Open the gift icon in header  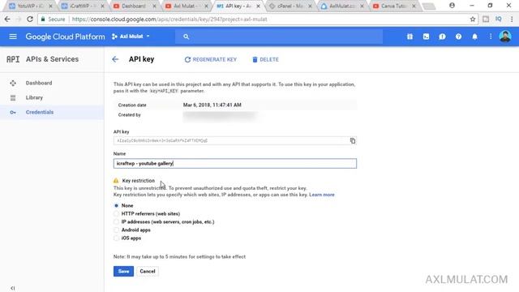[x=410, y=36]
